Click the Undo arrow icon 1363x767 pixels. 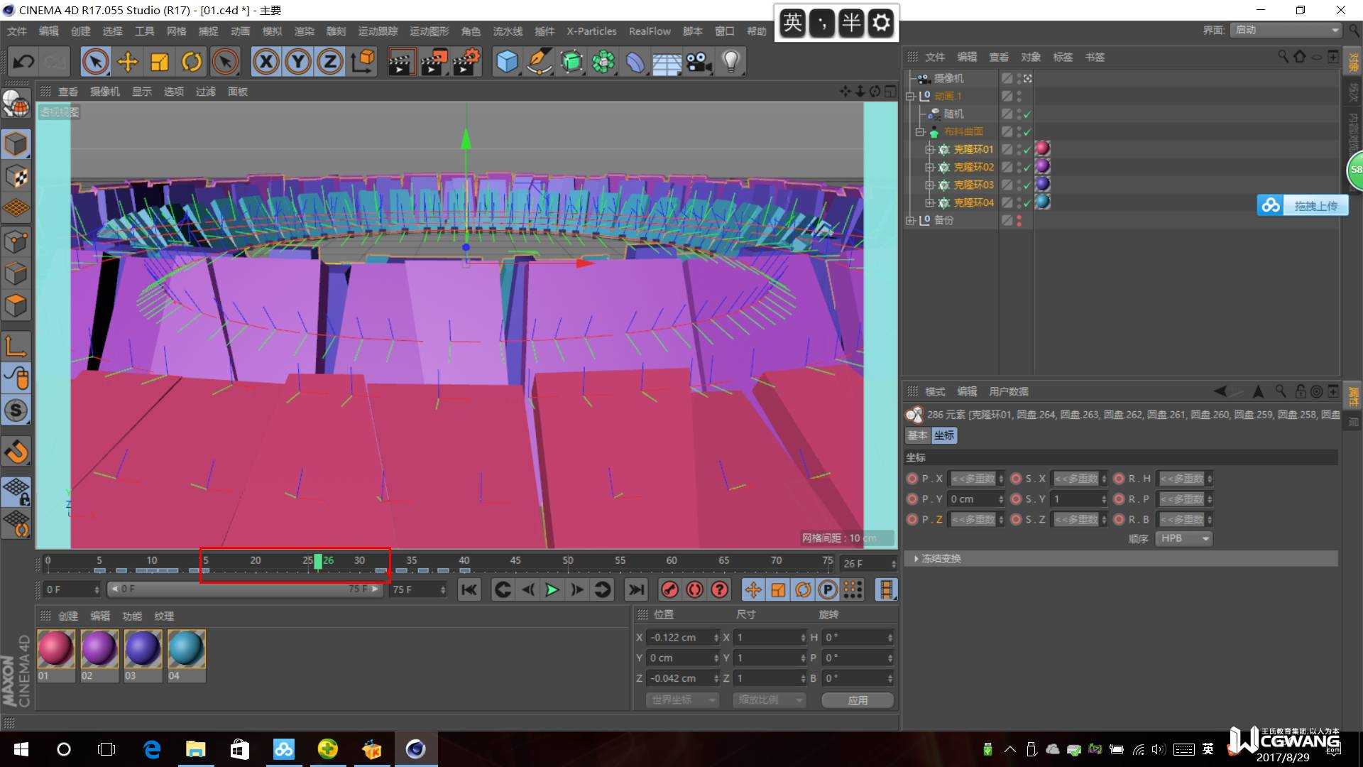coord(23,62)
